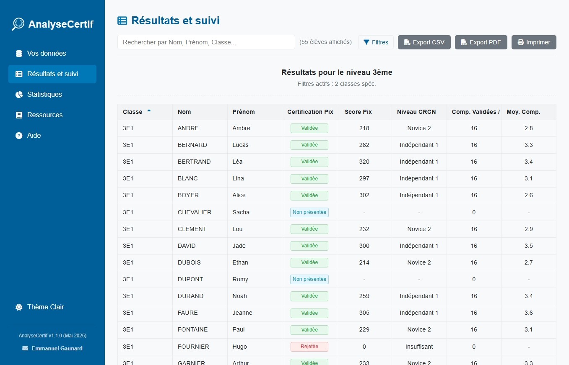Click 'Filtres actifs : 2 classes spéc.' text

click(337, 84)
